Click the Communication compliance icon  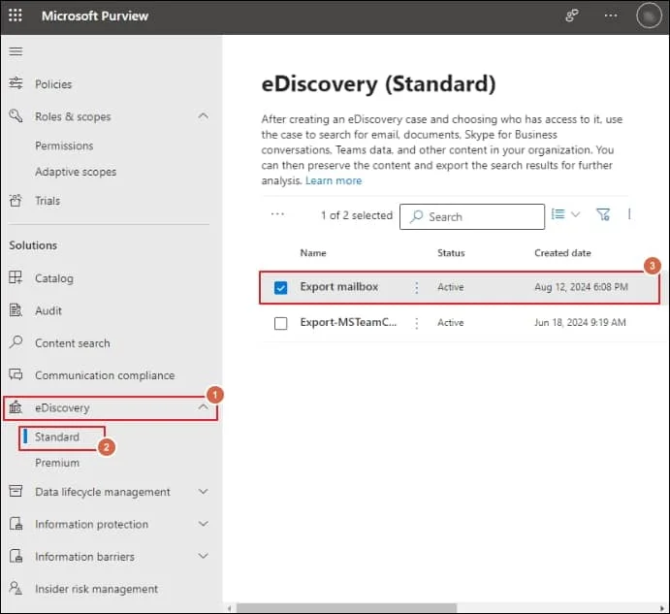coord(16,374)
